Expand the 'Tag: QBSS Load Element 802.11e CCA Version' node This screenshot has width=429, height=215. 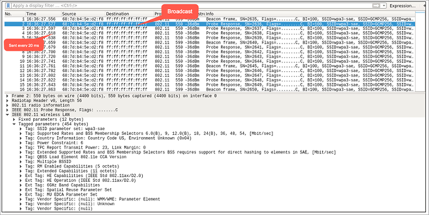(21, 157)
